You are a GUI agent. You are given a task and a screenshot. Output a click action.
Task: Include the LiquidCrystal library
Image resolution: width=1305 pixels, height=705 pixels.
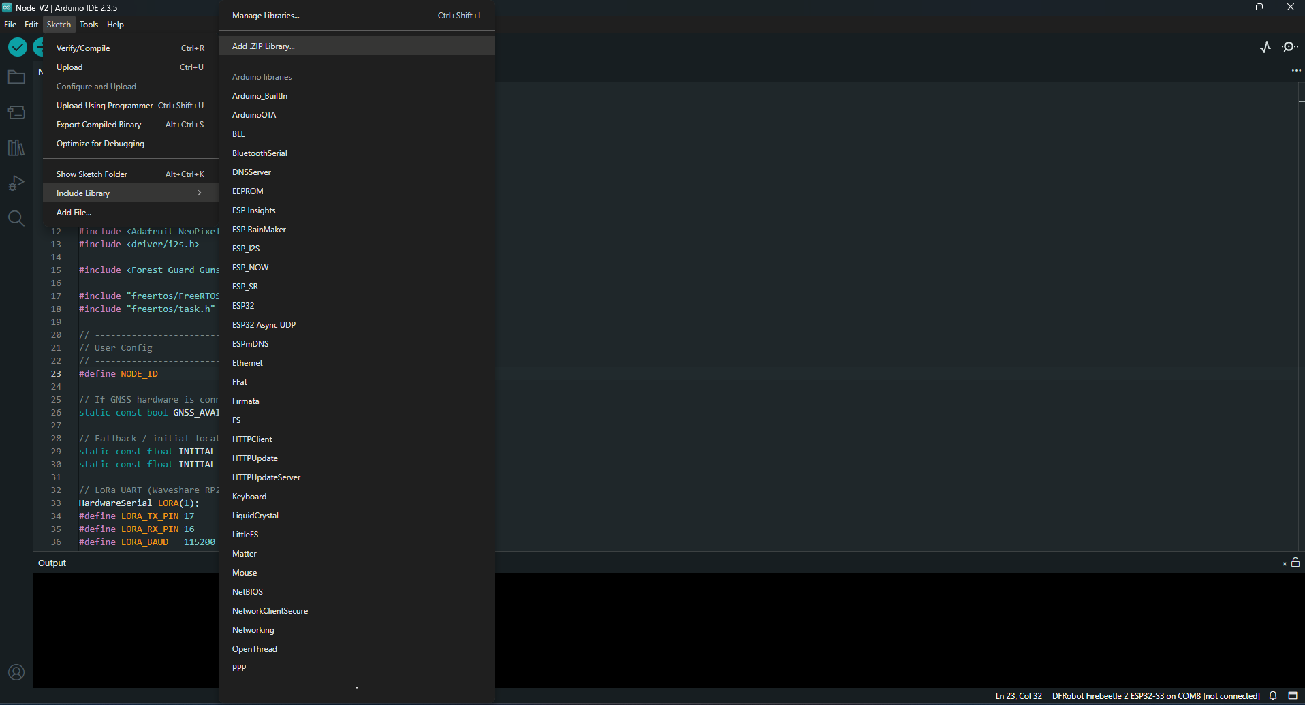[x=357, y=516]
